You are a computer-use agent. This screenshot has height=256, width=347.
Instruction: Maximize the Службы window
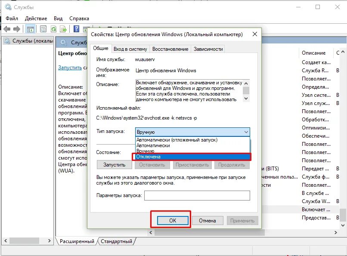[318, 7]
